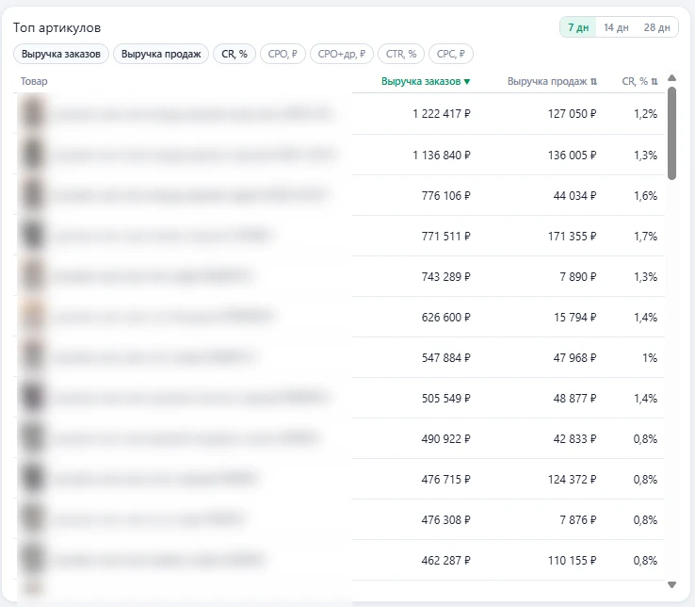
Task: Click the 47 968 ₽ sales revenue cell
Action: pos(574,357)
